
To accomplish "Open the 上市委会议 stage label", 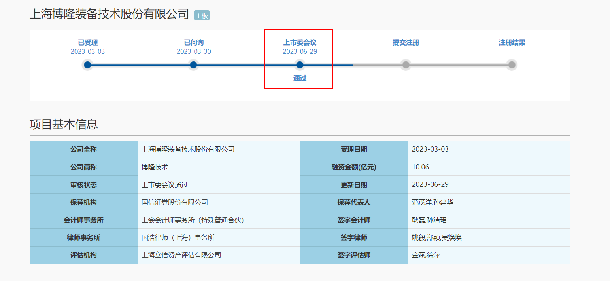I will [x=300, y=43].
